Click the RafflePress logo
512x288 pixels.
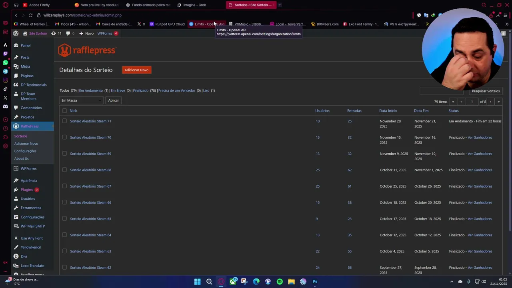(x=87, y=50)
